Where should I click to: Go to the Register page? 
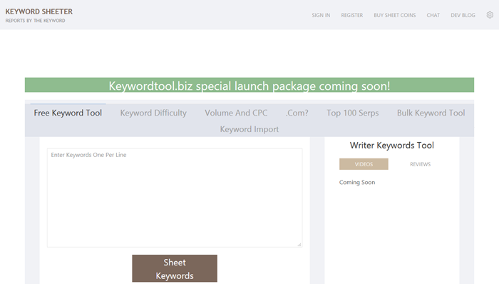click(x=352, y=15)
